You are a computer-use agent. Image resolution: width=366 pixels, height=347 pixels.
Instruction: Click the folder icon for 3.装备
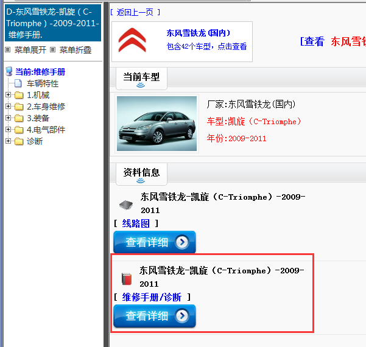click(x=19, y=118)
